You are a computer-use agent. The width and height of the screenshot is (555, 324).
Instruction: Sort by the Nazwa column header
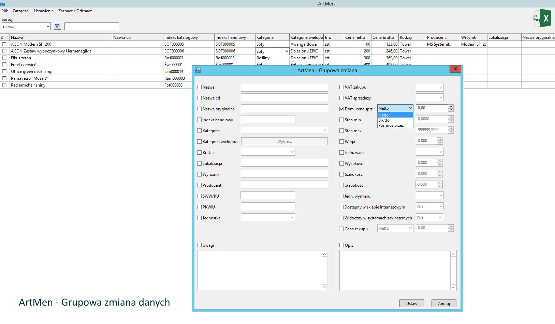coord(61,37)
